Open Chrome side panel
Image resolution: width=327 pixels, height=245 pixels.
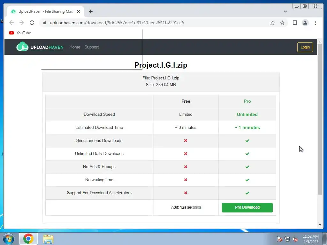click(295, 23)
